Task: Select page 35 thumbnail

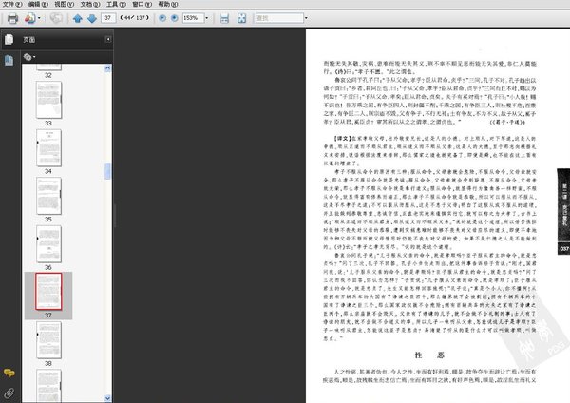Action: point(48,196)
